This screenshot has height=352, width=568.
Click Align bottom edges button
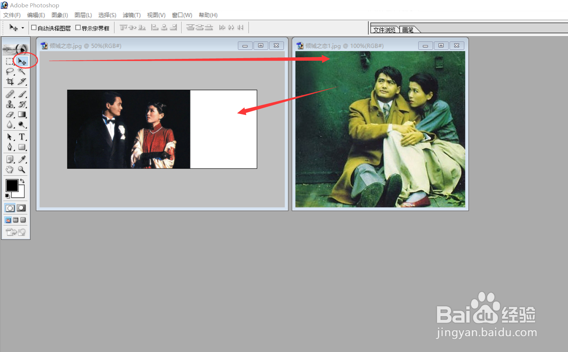pyautogui.click(x=142, y=28)
